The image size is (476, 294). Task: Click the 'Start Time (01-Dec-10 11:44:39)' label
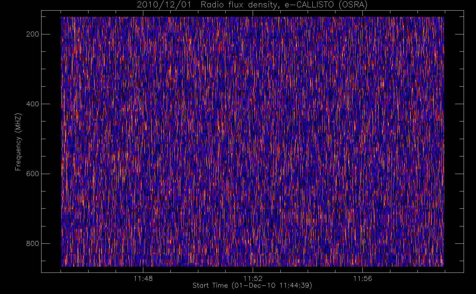point(252,285)
